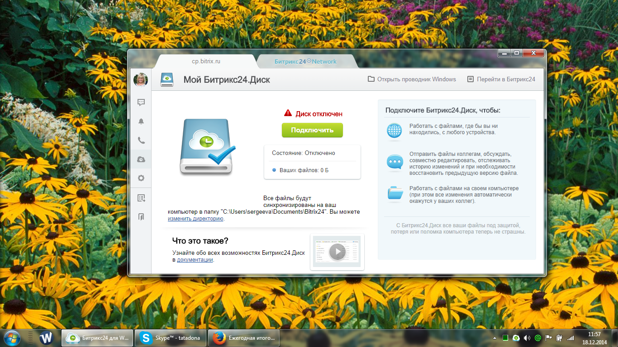Click the изменить директорию link
Viewport: 618px width, 347px height.
196,219
